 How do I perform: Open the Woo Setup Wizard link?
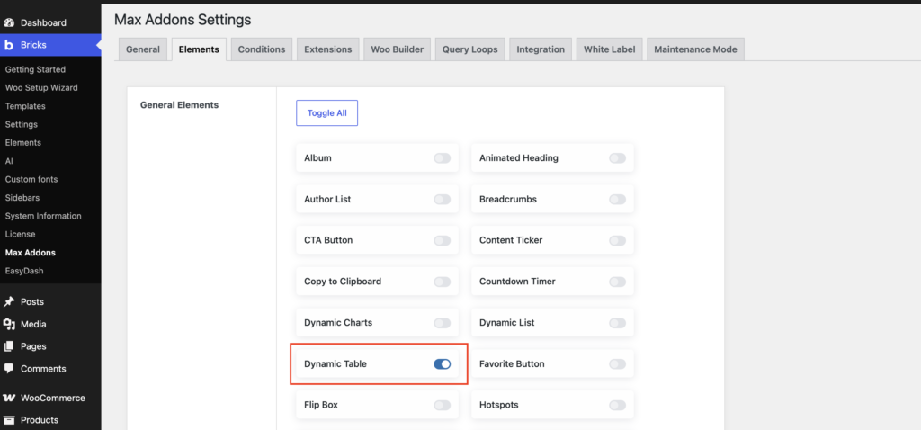coord(41,87)
